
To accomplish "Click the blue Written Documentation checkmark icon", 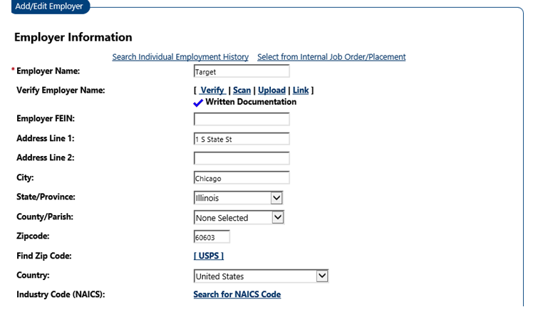I will coord(198,103).
